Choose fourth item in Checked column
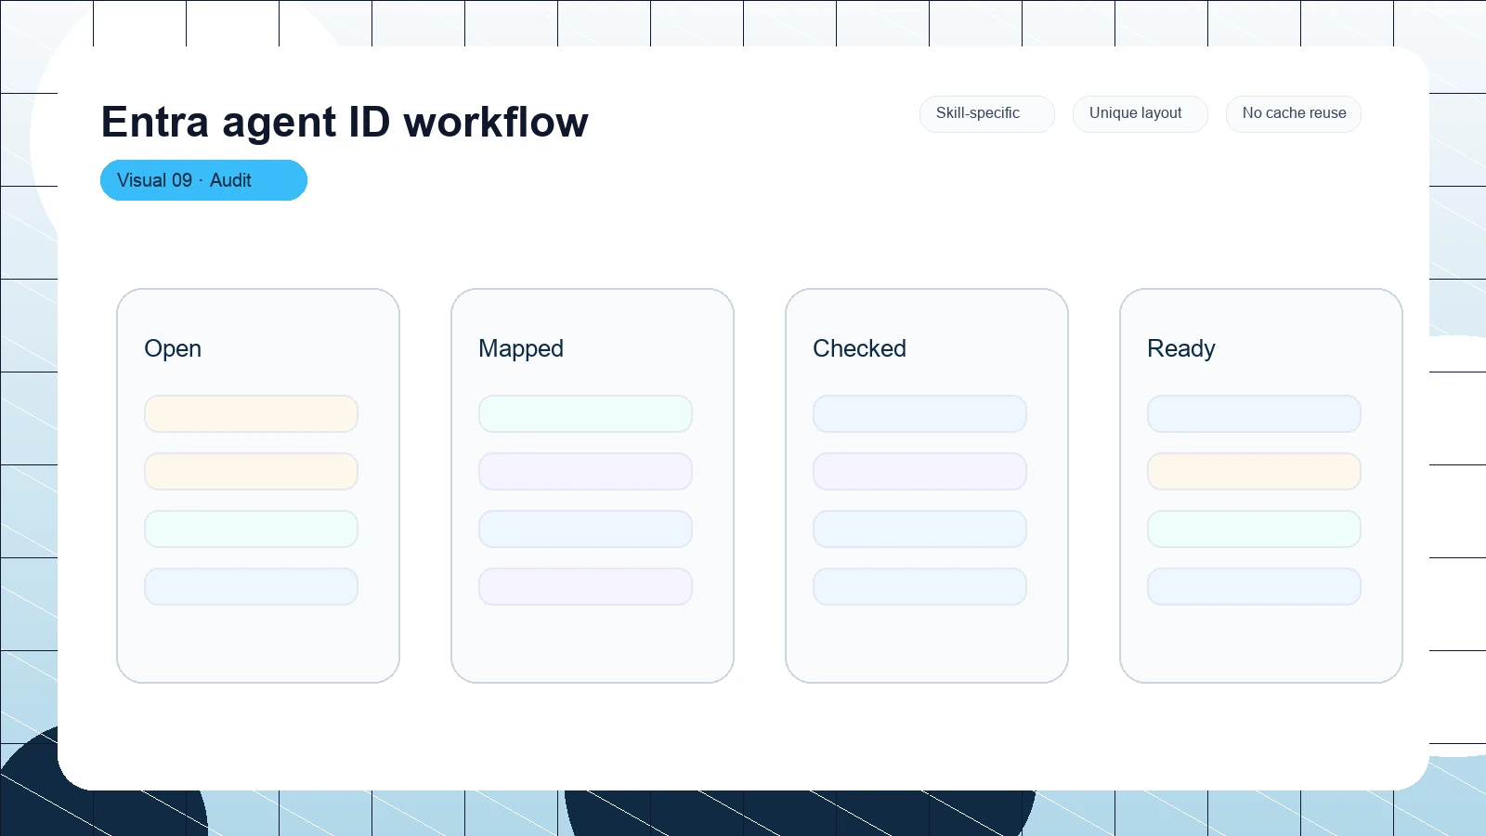This screenshot has width=1486, height=836. (x=919, y=586)
